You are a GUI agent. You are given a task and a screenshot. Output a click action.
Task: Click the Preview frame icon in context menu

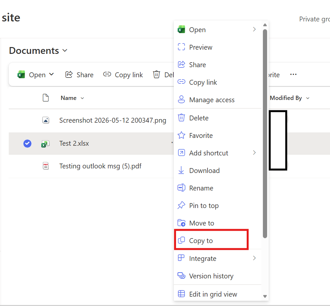[x=181, y=47]
